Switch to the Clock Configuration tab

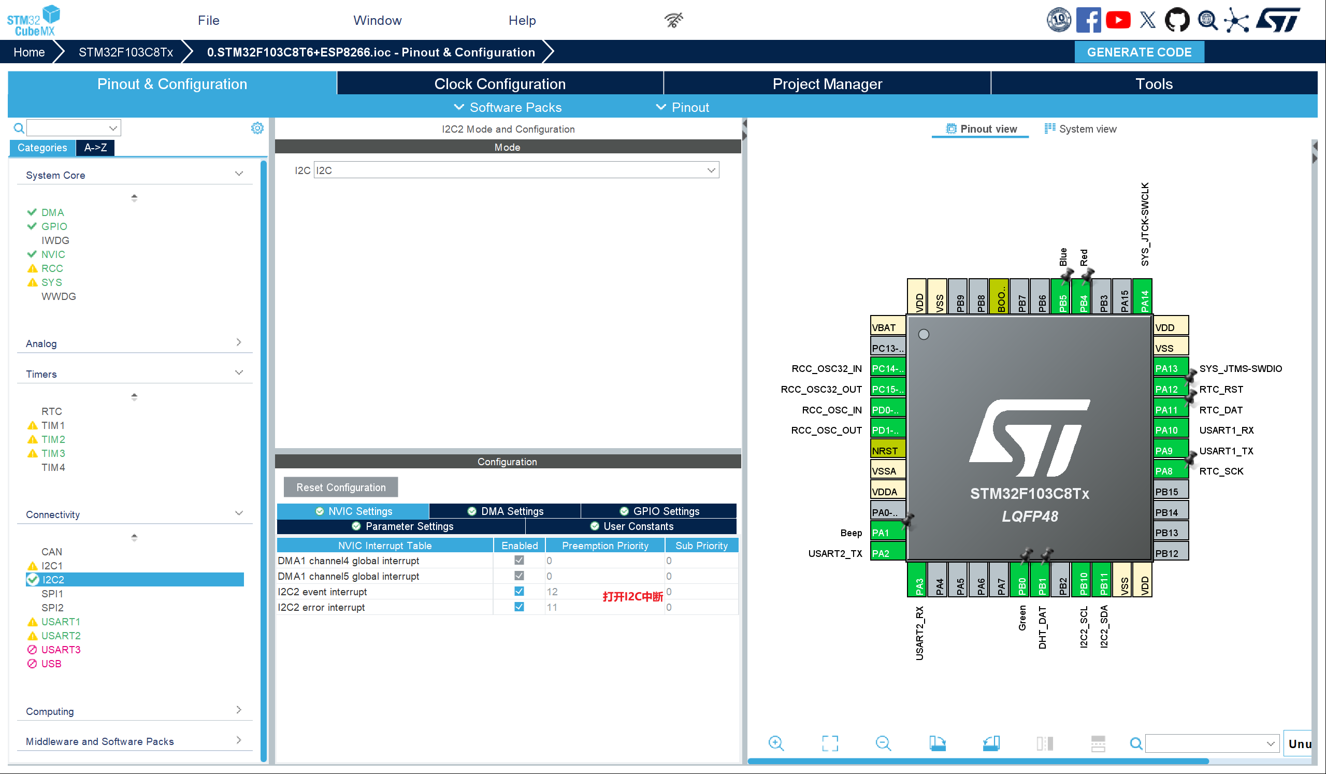[x=499, y=83]
